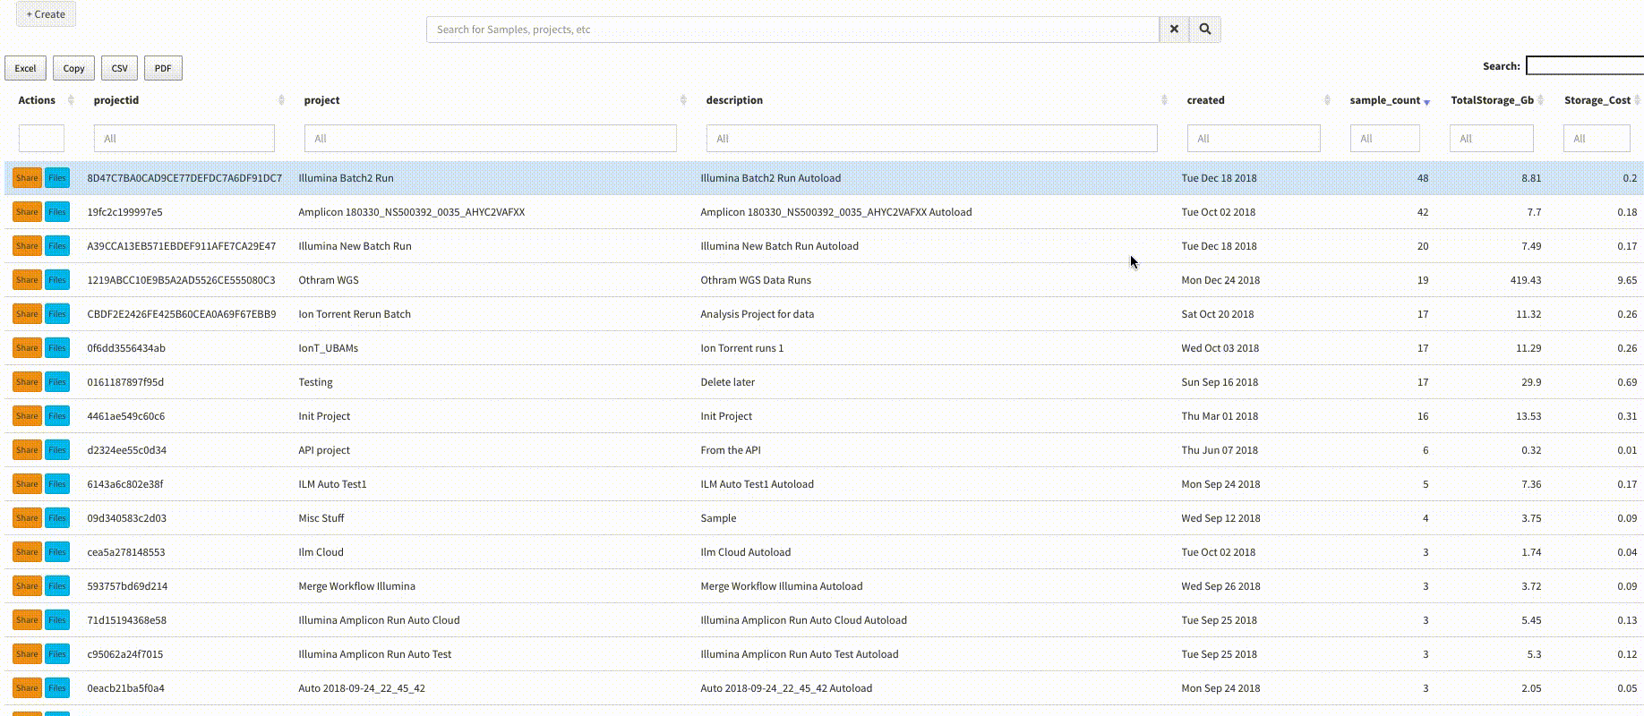This screenshot has width=1644, height=716.
Task: Sort by projectid column arrows
Action: pyautogui.click(x=281, y=100)
